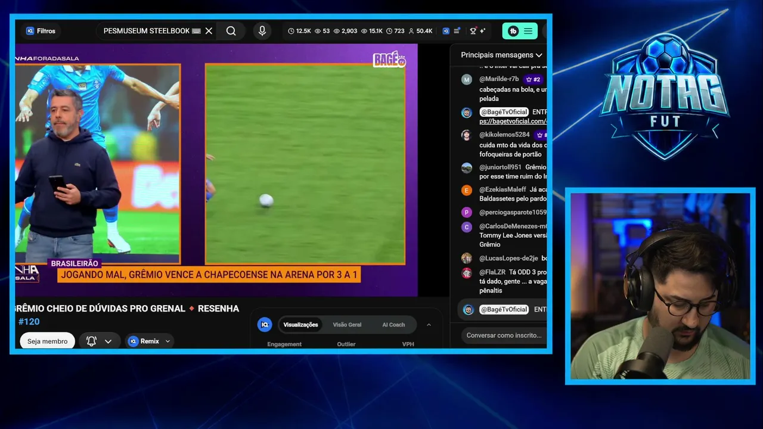Clear the PESMUSEUM STEELBOOK search text

(209, 31)
